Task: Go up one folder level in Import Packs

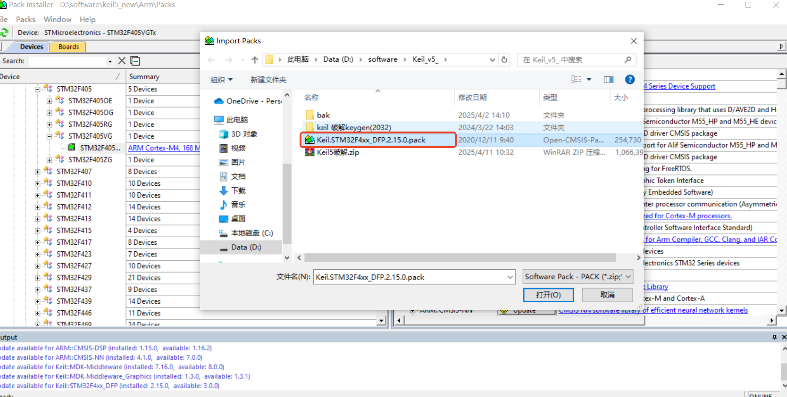Action: pos(255,60)
